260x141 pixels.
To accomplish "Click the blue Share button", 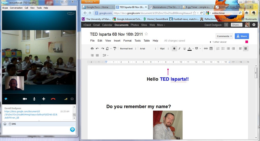I will pos(242,36).
